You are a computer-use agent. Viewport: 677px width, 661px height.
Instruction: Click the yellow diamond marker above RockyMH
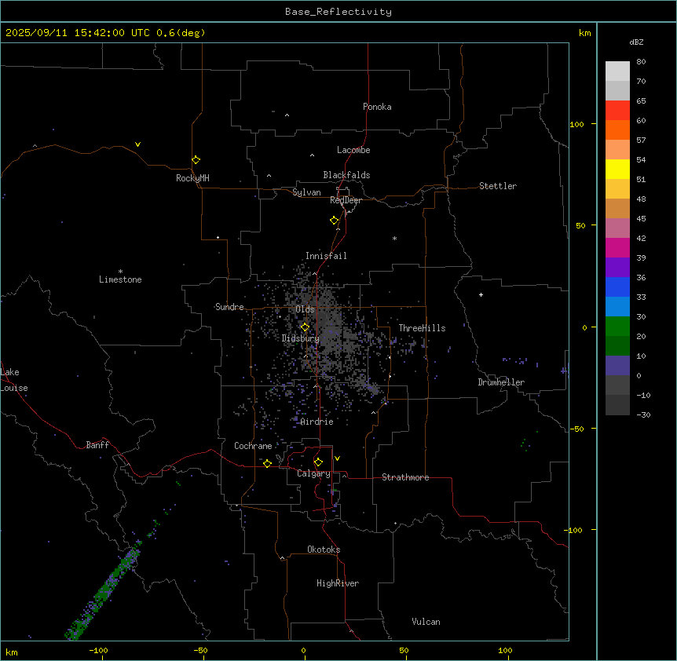pos(196,160)
